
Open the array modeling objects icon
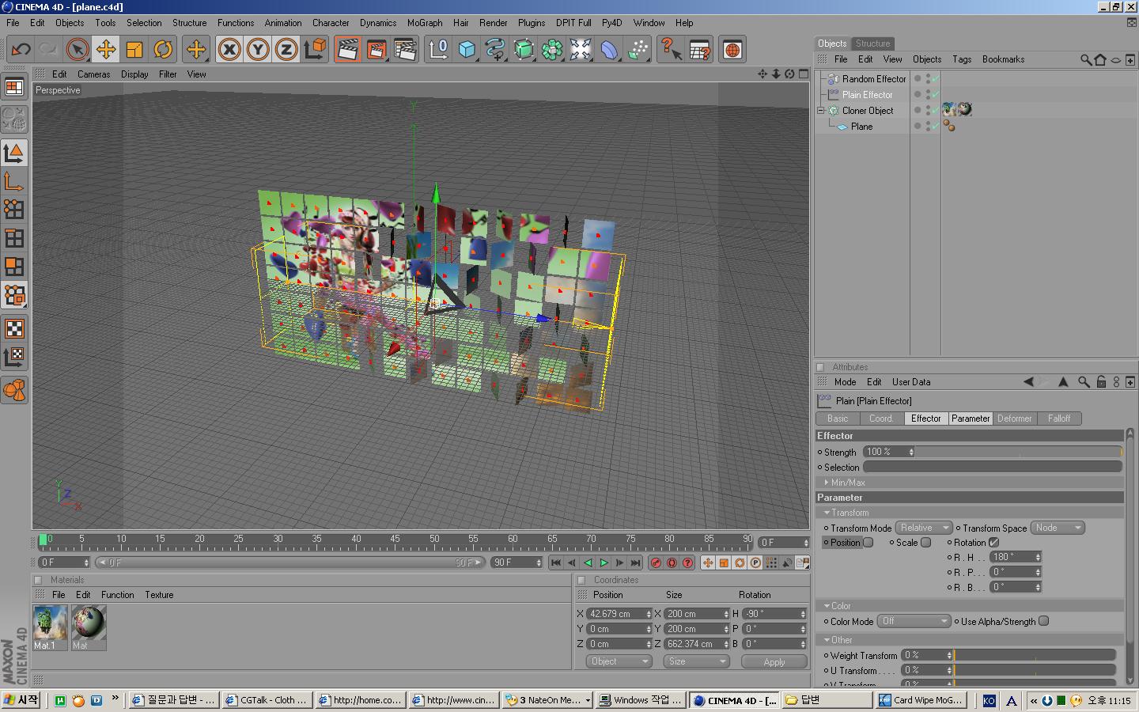click(x=552, y=49)
